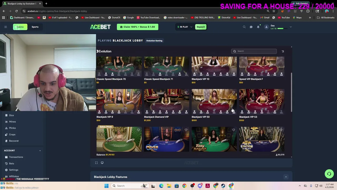Switch to the Casino tab
This screenshot has height=190, width=337.
tap(20, 27)
